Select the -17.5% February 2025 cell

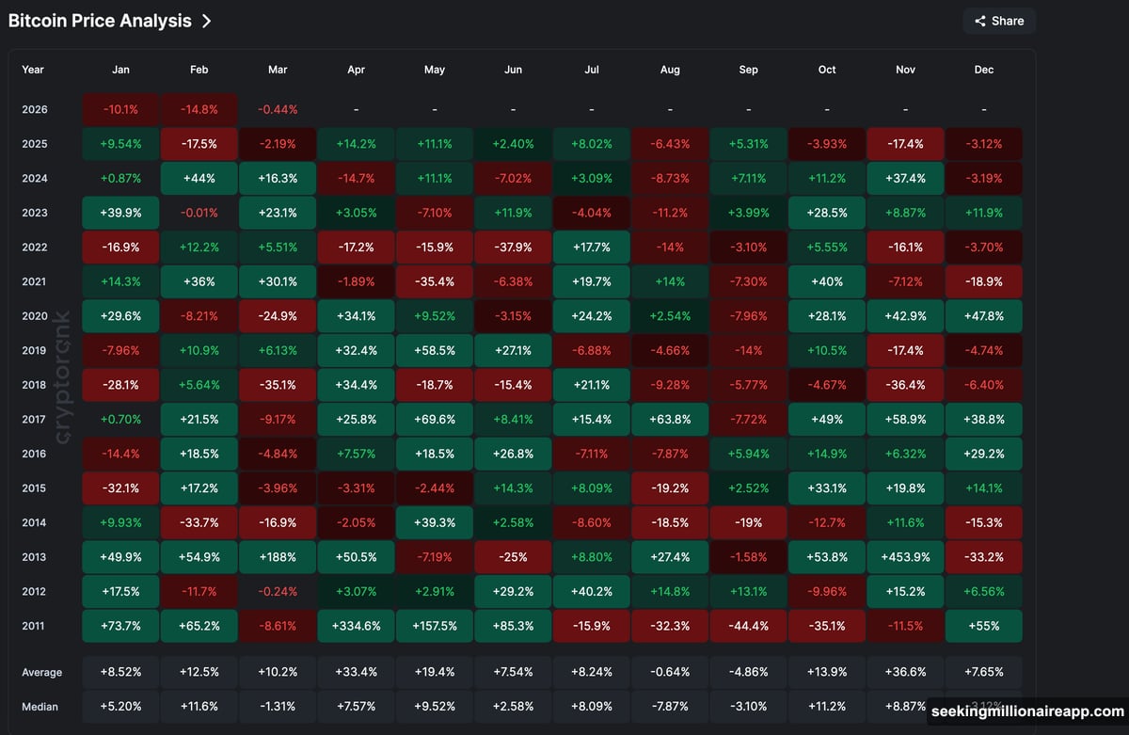(199, 143)
